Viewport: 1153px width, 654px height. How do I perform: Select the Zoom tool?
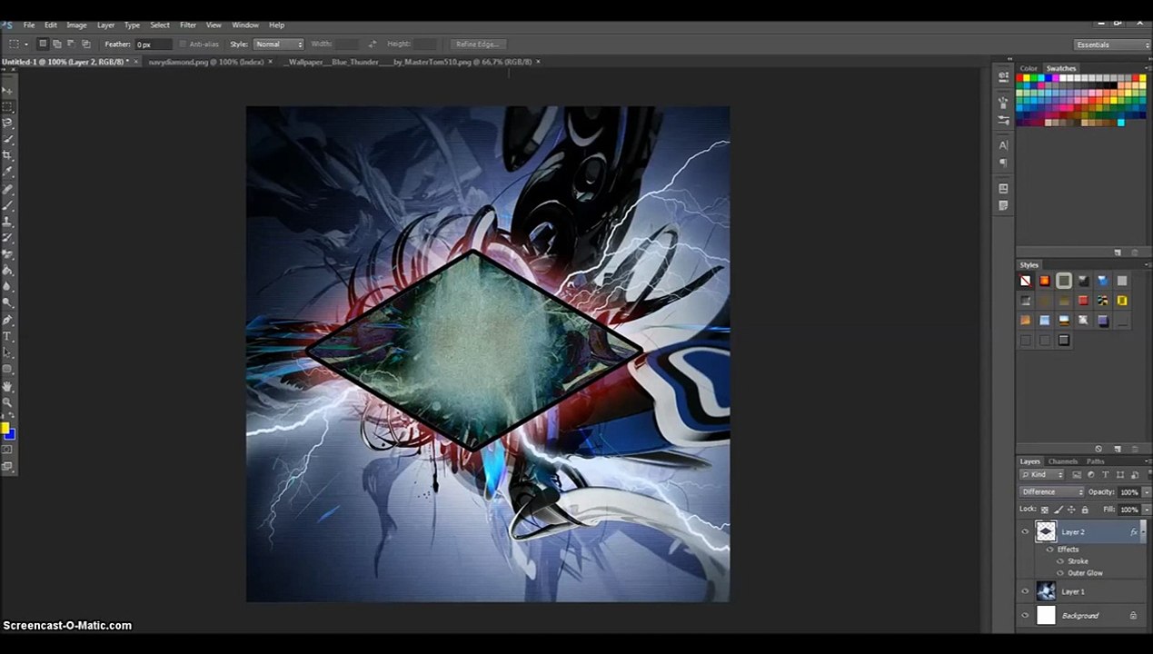click(x=9, y=401)
